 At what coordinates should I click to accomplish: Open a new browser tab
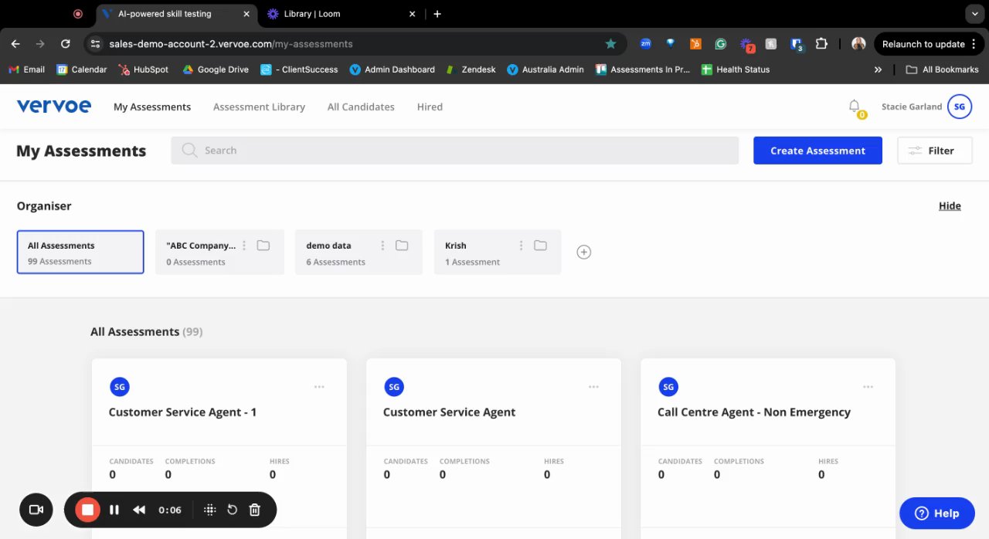click(x=437, y=14)
